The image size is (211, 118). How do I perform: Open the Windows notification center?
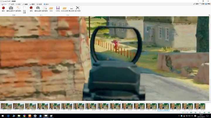click(x=208, y=116)
